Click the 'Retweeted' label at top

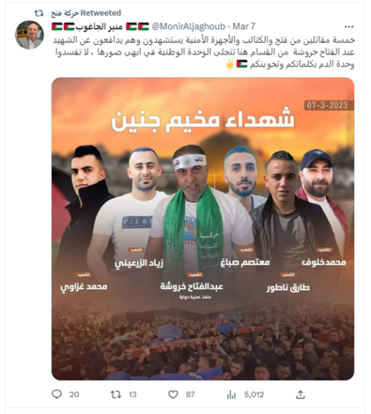click(x=101, y=13)
